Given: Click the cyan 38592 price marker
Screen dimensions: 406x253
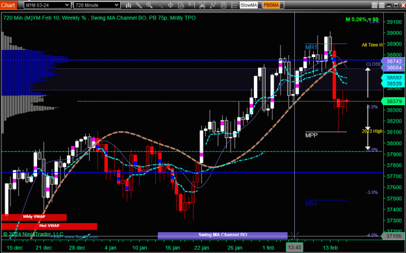Looking at the screenshot, I should coord(394,78).
